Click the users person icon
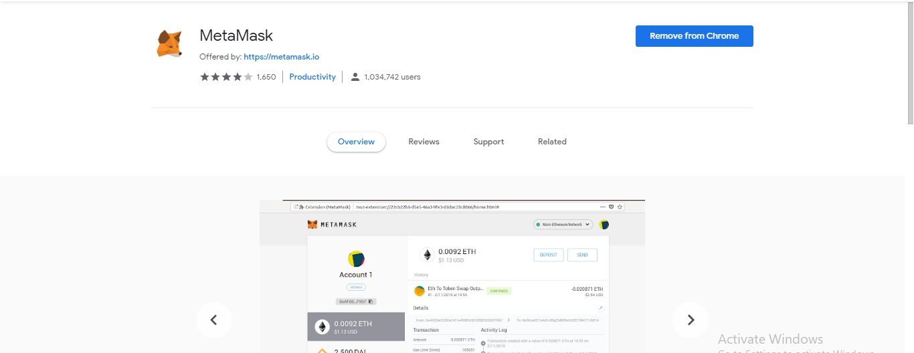 [x=355, y=77]
